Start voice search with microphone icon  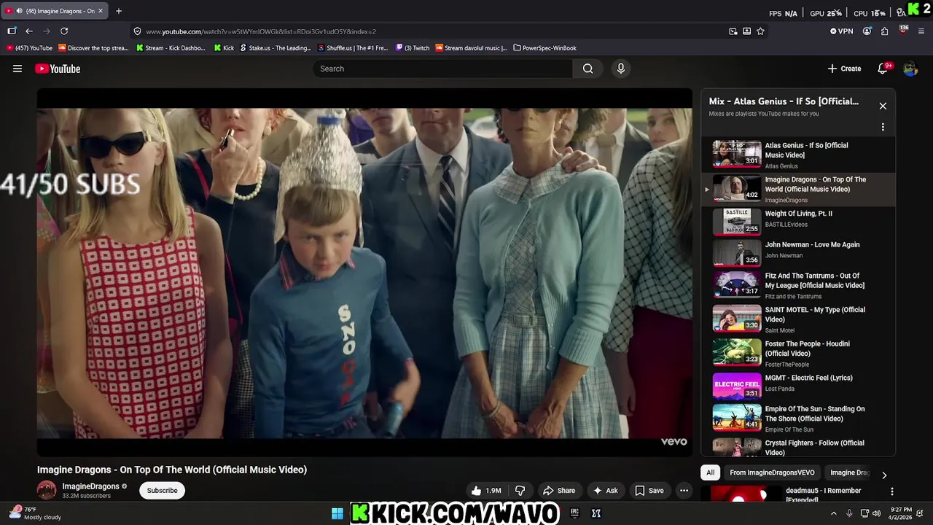[x=620, y=69]
